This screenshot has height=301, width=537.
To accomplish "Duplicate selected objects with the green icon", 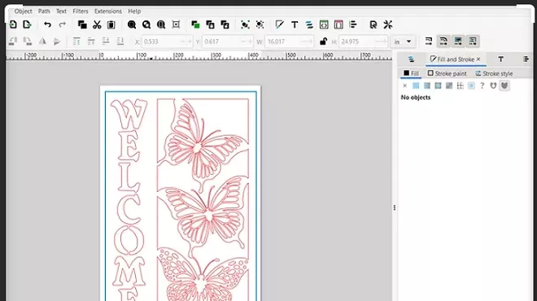I will (x=195, y=24).
